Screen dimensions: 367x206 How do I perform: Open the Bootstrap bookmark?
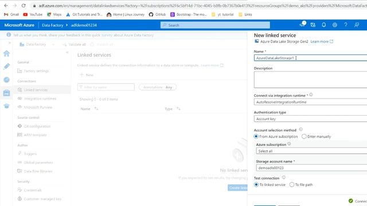[x=189, y=14]
